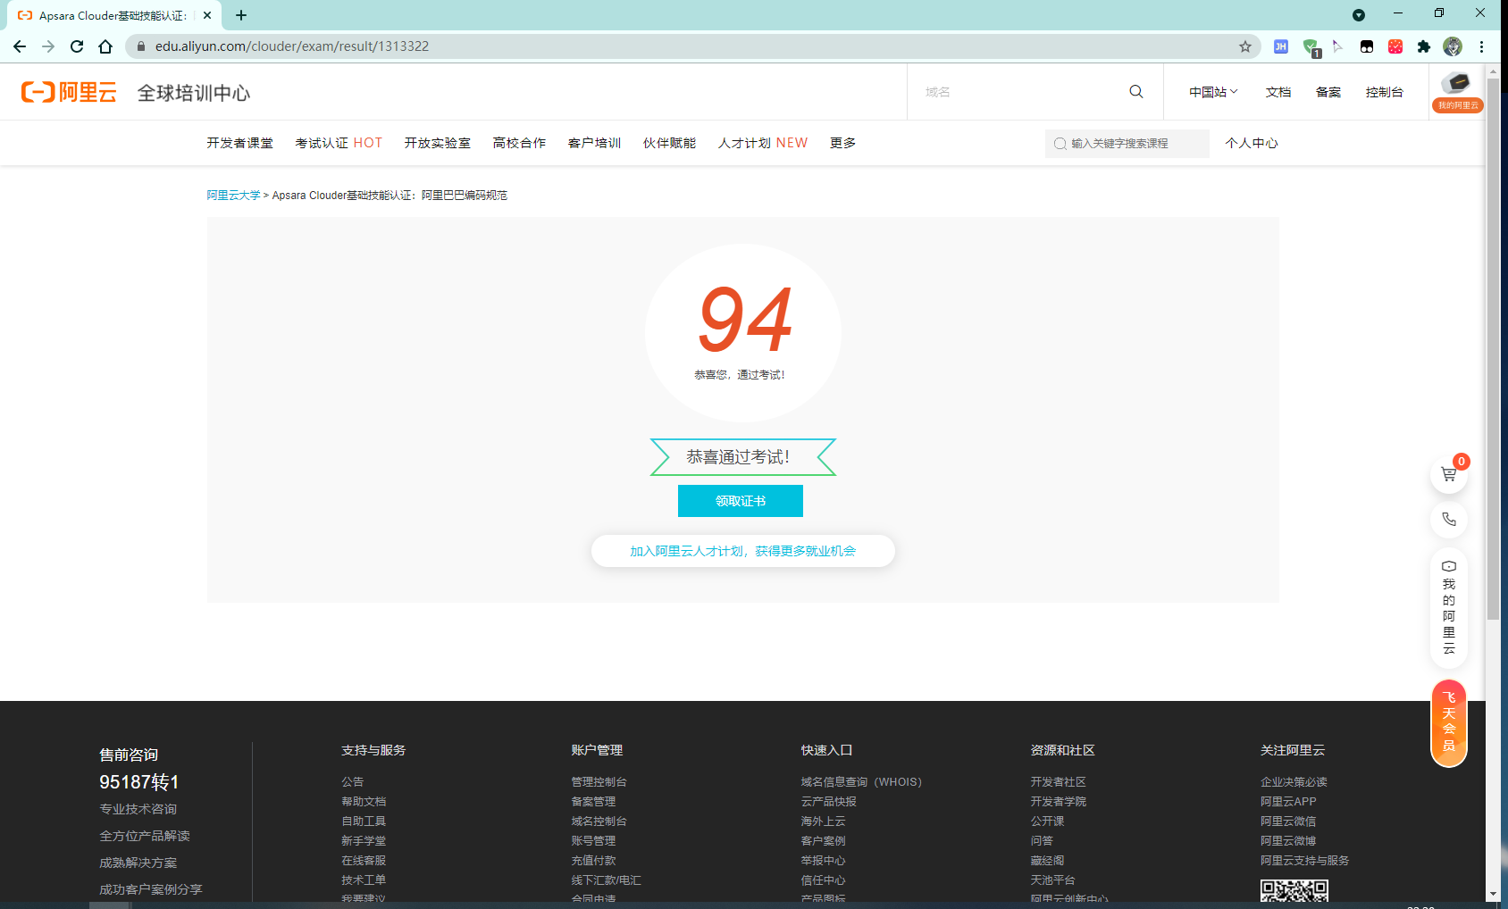Click the 领取证书 button
This screenshot has height=909, width=1508.
click(741, 501)
